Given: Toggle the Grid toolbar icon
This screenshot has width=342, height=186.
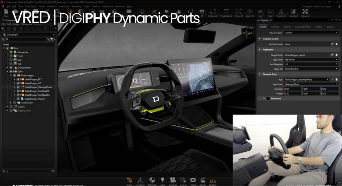Looking at the screenshot, I should (x=260, y=12).
